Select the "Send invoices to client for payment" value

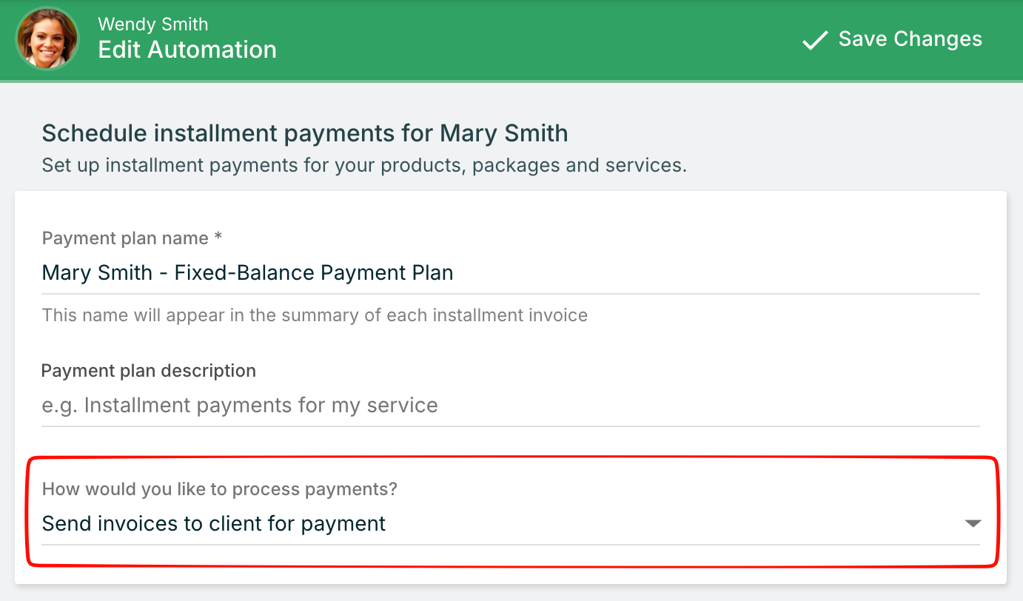pos(214,524)
